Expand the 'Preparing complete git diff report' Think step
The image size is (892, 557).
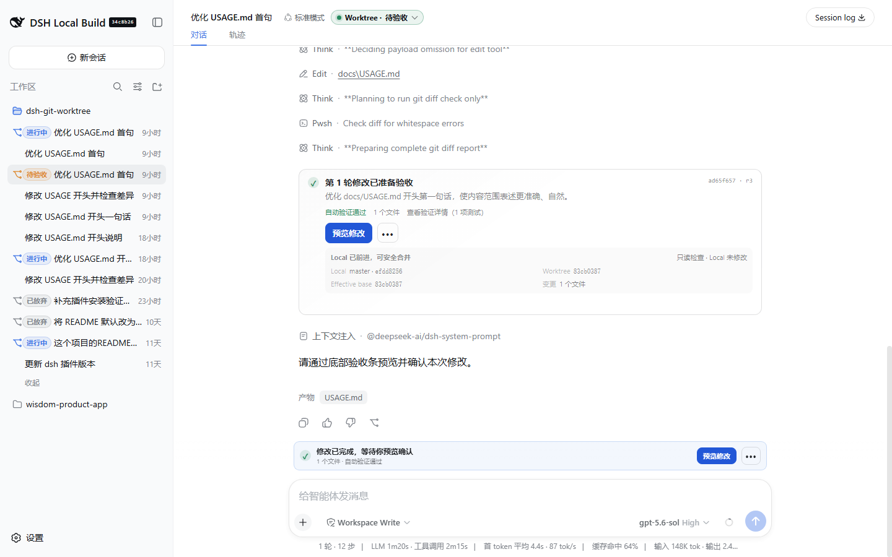coord(393,148)
